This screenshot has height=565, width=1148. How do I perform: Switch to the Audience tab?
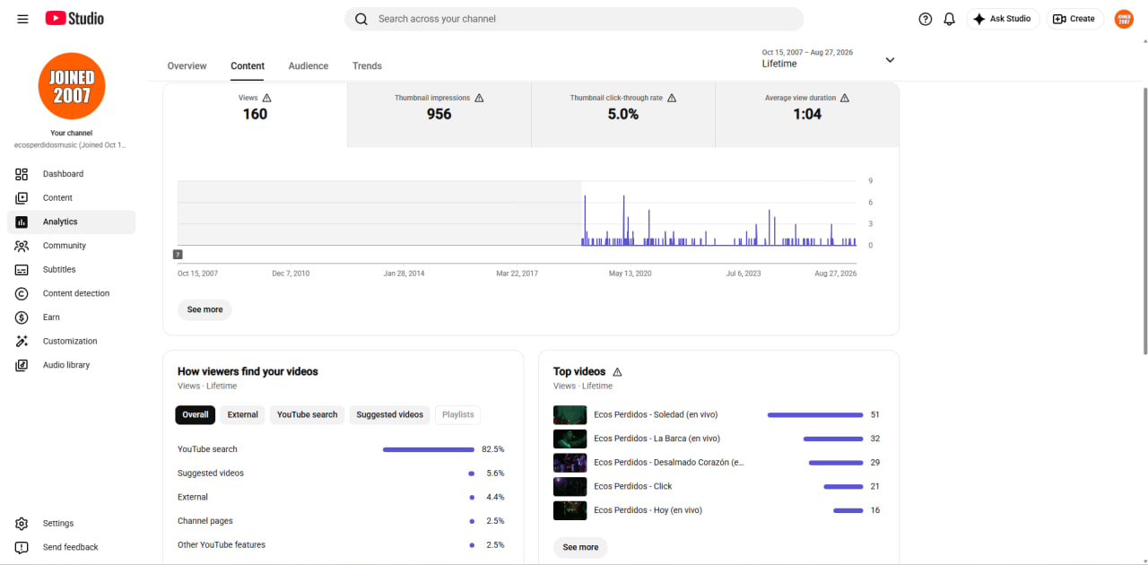click(x=309, y=66)
